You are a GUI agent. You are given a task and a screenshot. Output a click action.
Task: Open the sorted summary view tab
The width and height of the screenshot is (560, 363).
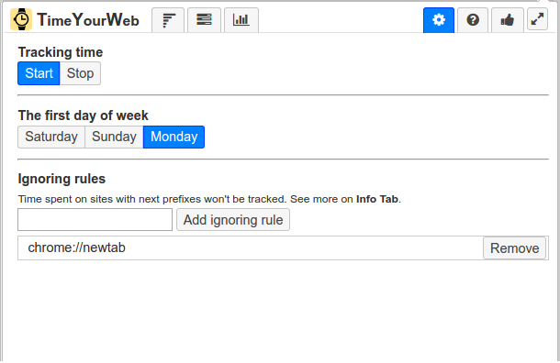168,20
